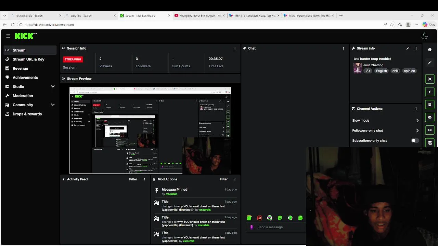
Task: Open the account avatar in the dashboard header
Action: click(x=425, y=36)
